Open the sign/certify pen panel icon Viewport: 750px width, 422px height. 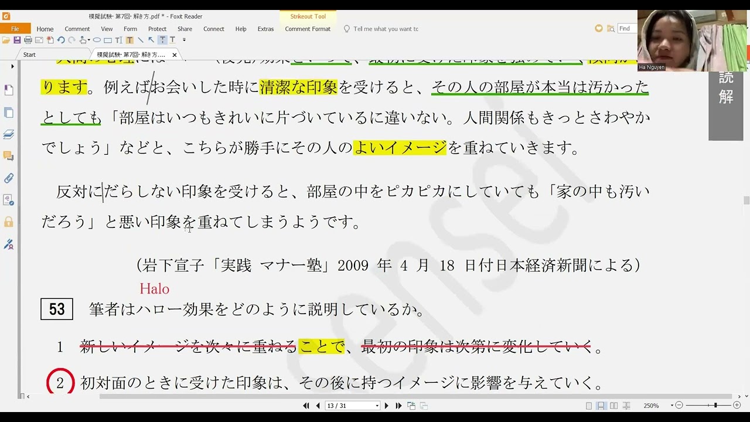pyautogui.click(x=9, y=244)
